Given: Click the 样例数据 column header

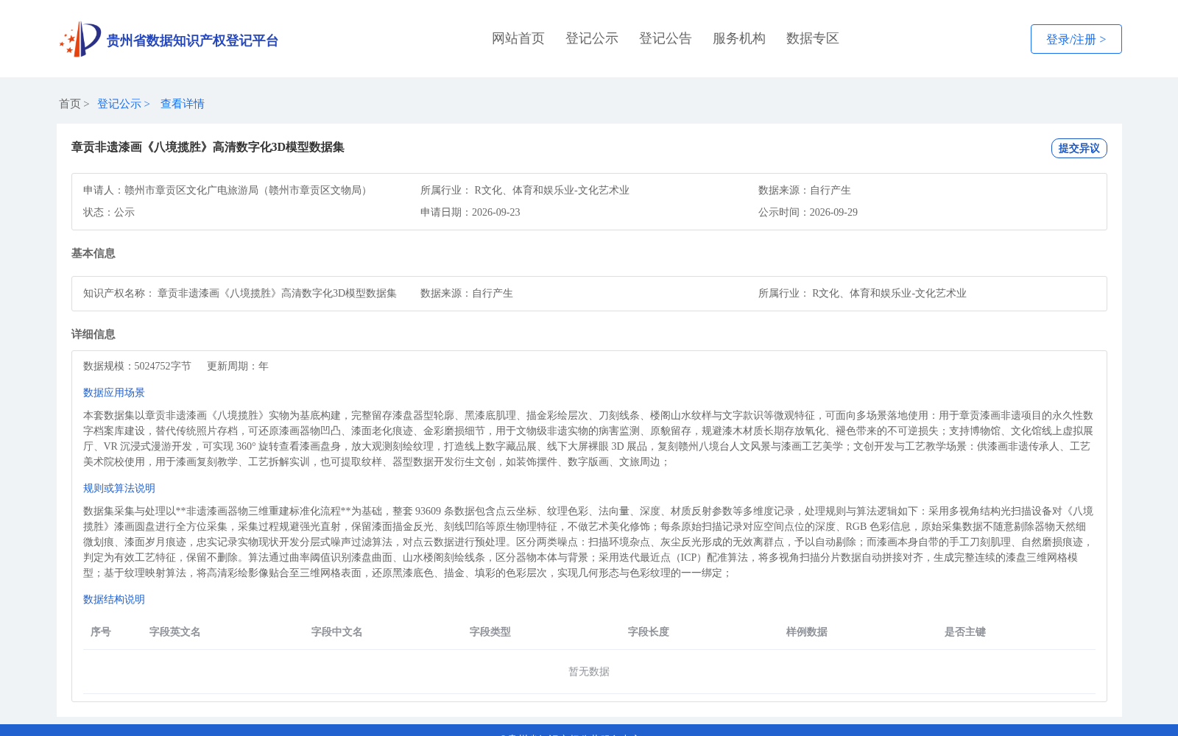Looking at the screenshot, I should [807, 632].
